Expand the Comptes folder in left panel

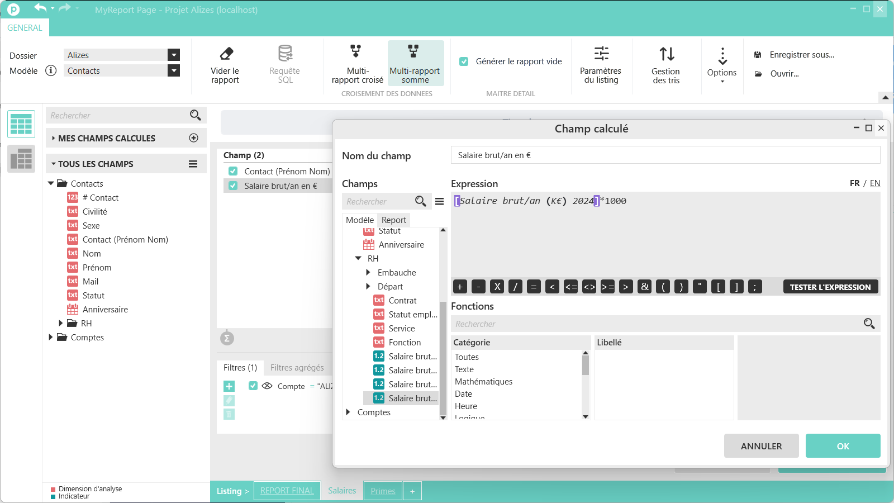point(51,337)
